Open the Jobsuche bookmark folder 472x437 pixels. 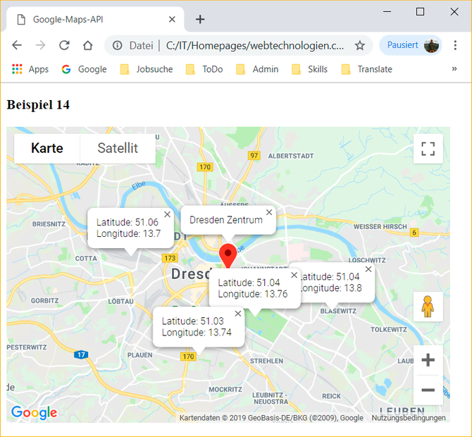[147, 69]
